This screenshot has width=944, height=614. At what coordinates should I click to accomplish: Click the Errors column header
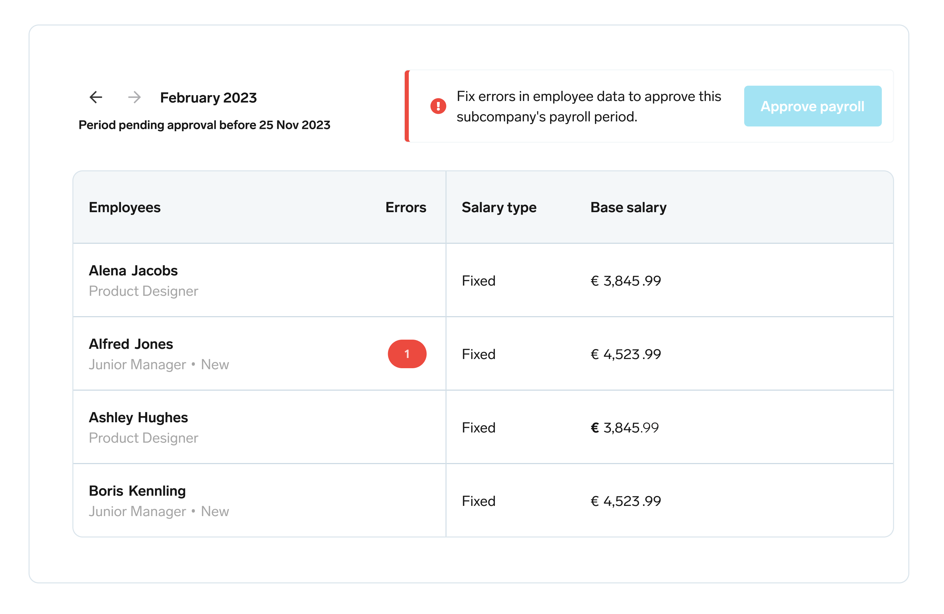click(x=406, y=208)
